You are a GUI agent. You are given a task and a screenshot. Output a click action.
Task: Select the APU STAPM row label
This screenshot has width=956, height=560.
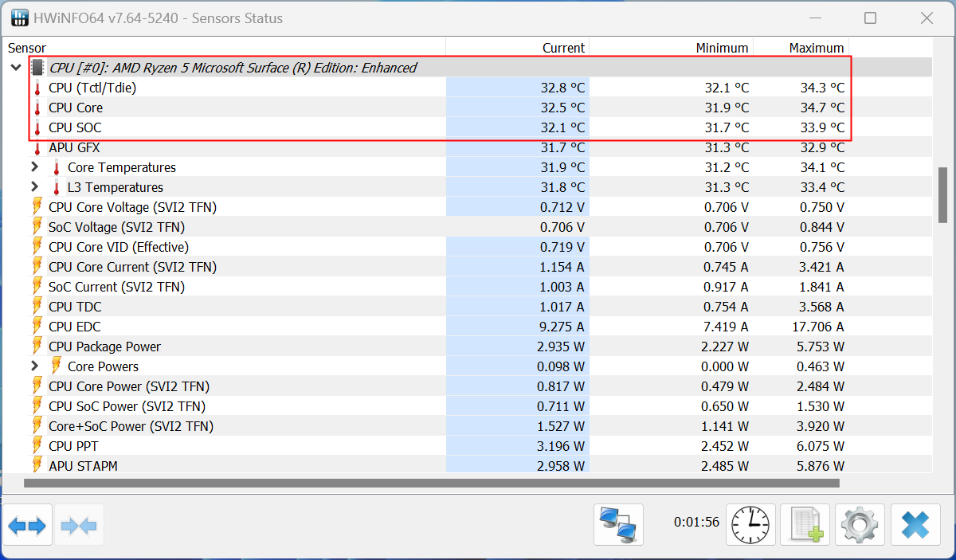[x=83, y=466]
